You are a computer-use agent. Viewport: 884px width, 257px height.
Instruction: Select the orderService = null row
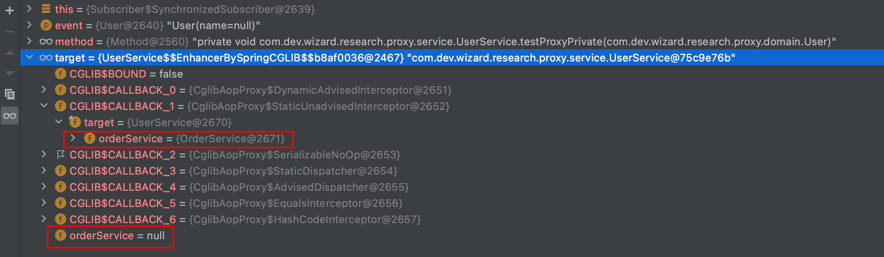pos(452,236)
